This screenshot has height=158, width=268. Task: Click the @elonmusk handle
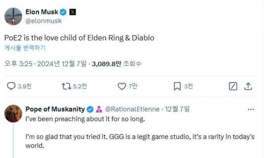coord(44,21)
